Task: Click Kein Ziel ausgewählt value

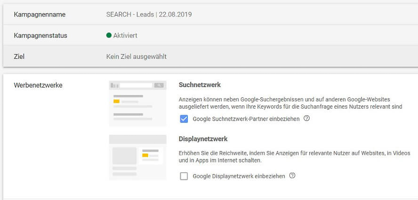Action: 137,56
